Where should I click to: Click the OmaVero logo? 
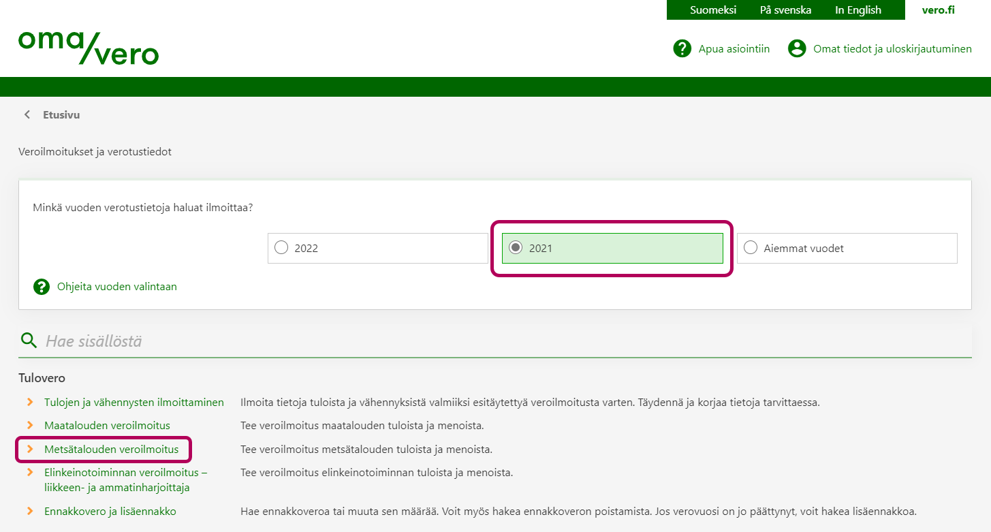click(89, 48)
